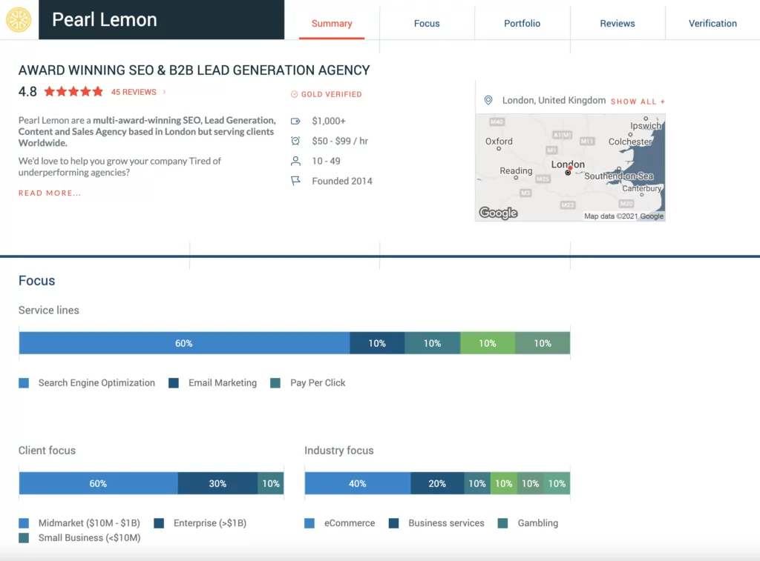Click the GOLD VERIFIED badge text
The height and width of the screenshot is (561, 760).
[x=332, y=94]
